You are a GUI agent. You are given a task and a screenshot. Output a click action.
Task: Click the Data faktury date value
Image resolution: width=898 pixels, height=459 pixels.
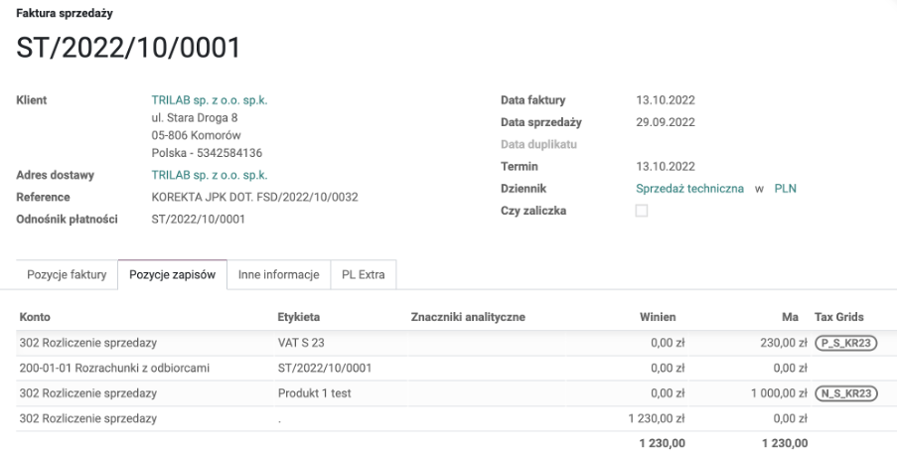pyautogui.click(x=666, y=100)
